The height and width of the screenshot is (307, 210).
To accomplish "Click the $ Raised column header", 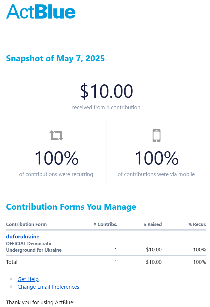I will (x=153, y=224).
